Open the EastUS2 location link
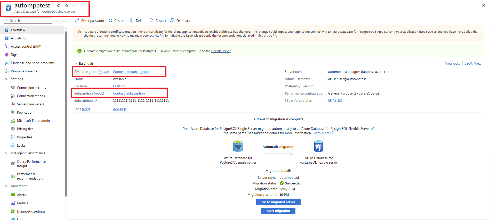 (x=119, y=86)
